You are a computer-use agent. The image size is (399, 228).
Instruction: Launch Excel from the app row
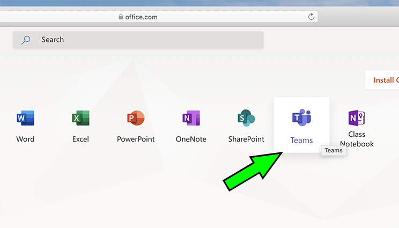pyautogui.click(x=80, y=118)
